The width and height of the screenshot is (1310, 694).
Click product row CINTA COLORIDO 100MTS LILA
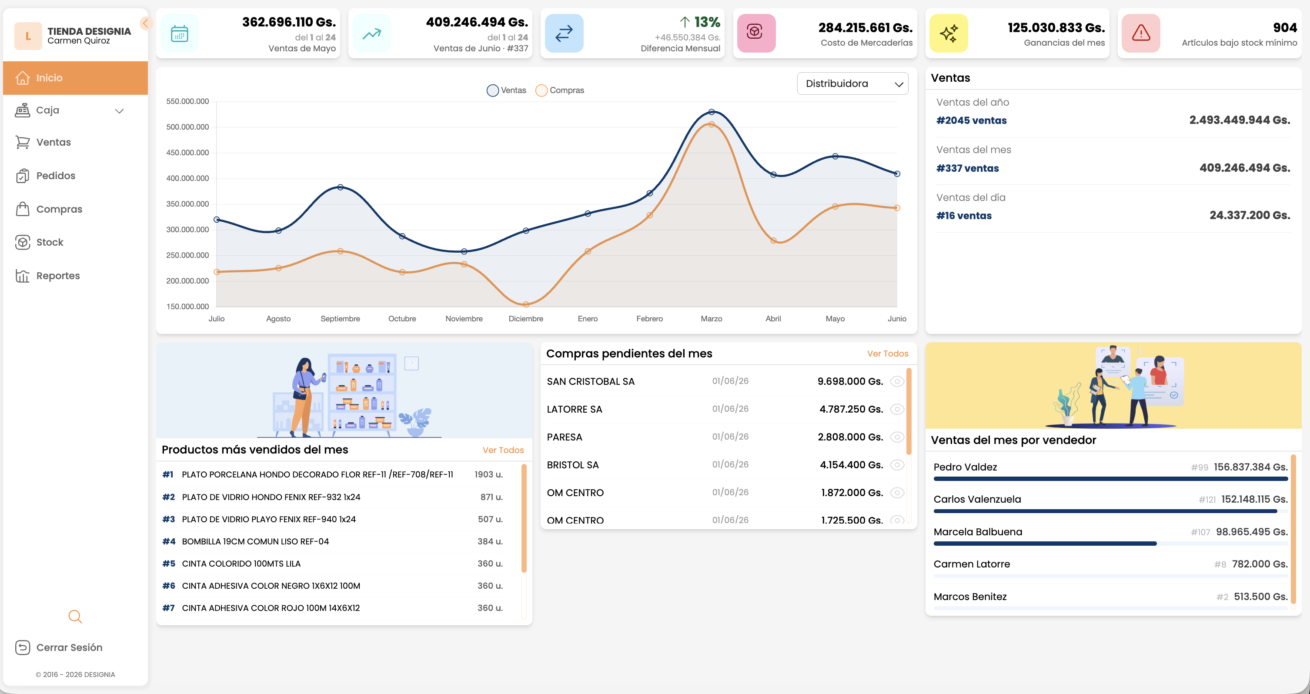coord(332,564)
